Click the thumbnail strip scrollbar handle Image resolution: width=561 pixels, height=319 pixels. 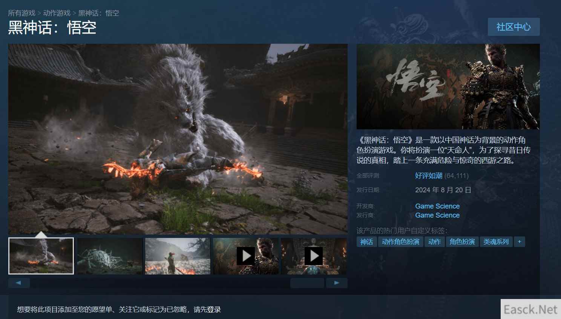coord(307,283)
